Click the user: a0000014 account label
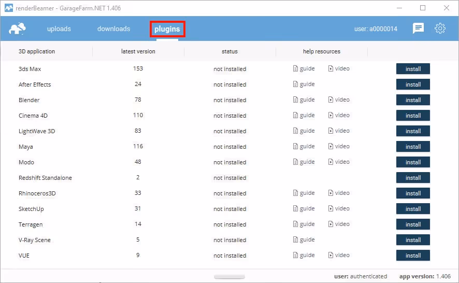Image resolution: width=459 pixels, height=283 pixels. point(376,29)
